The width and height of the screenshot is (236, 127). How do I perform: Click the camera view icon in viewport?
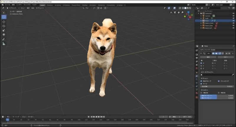175,12
